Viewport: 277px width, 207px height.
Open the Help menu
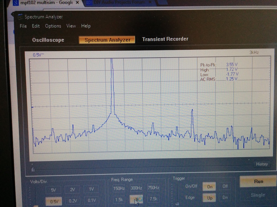point(86,26)
